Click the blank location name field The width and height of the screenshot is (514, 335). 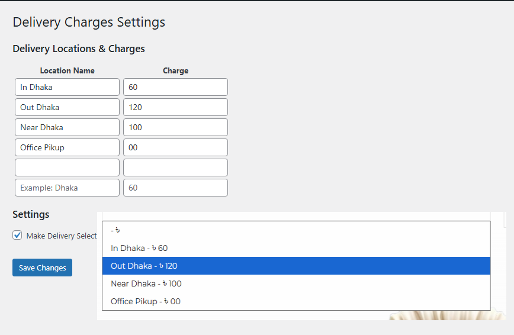click(67, 167)
